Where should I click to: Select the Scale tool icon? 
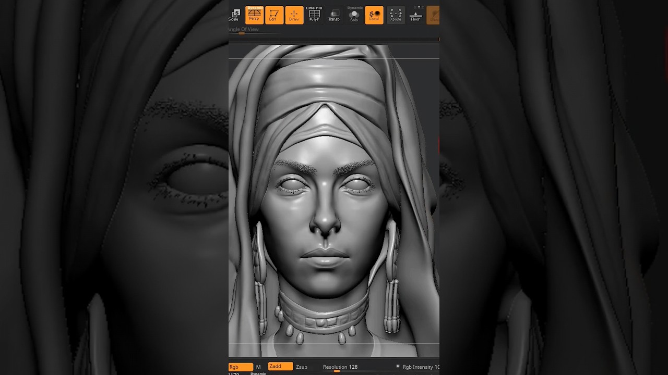234,15
